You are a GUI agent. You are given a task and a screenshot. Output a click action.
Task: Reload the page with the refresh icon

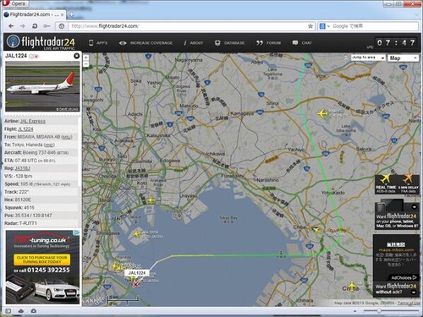point(35,26)
